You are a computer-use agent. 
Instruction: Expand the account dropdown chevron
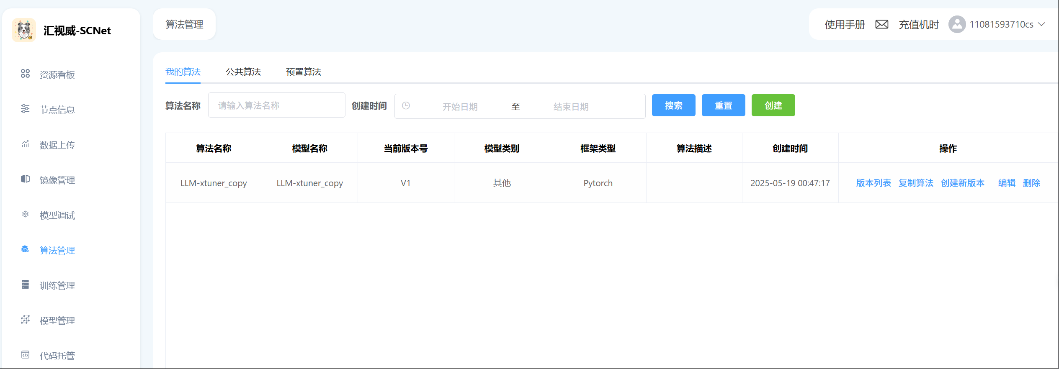coord(1041,24)
